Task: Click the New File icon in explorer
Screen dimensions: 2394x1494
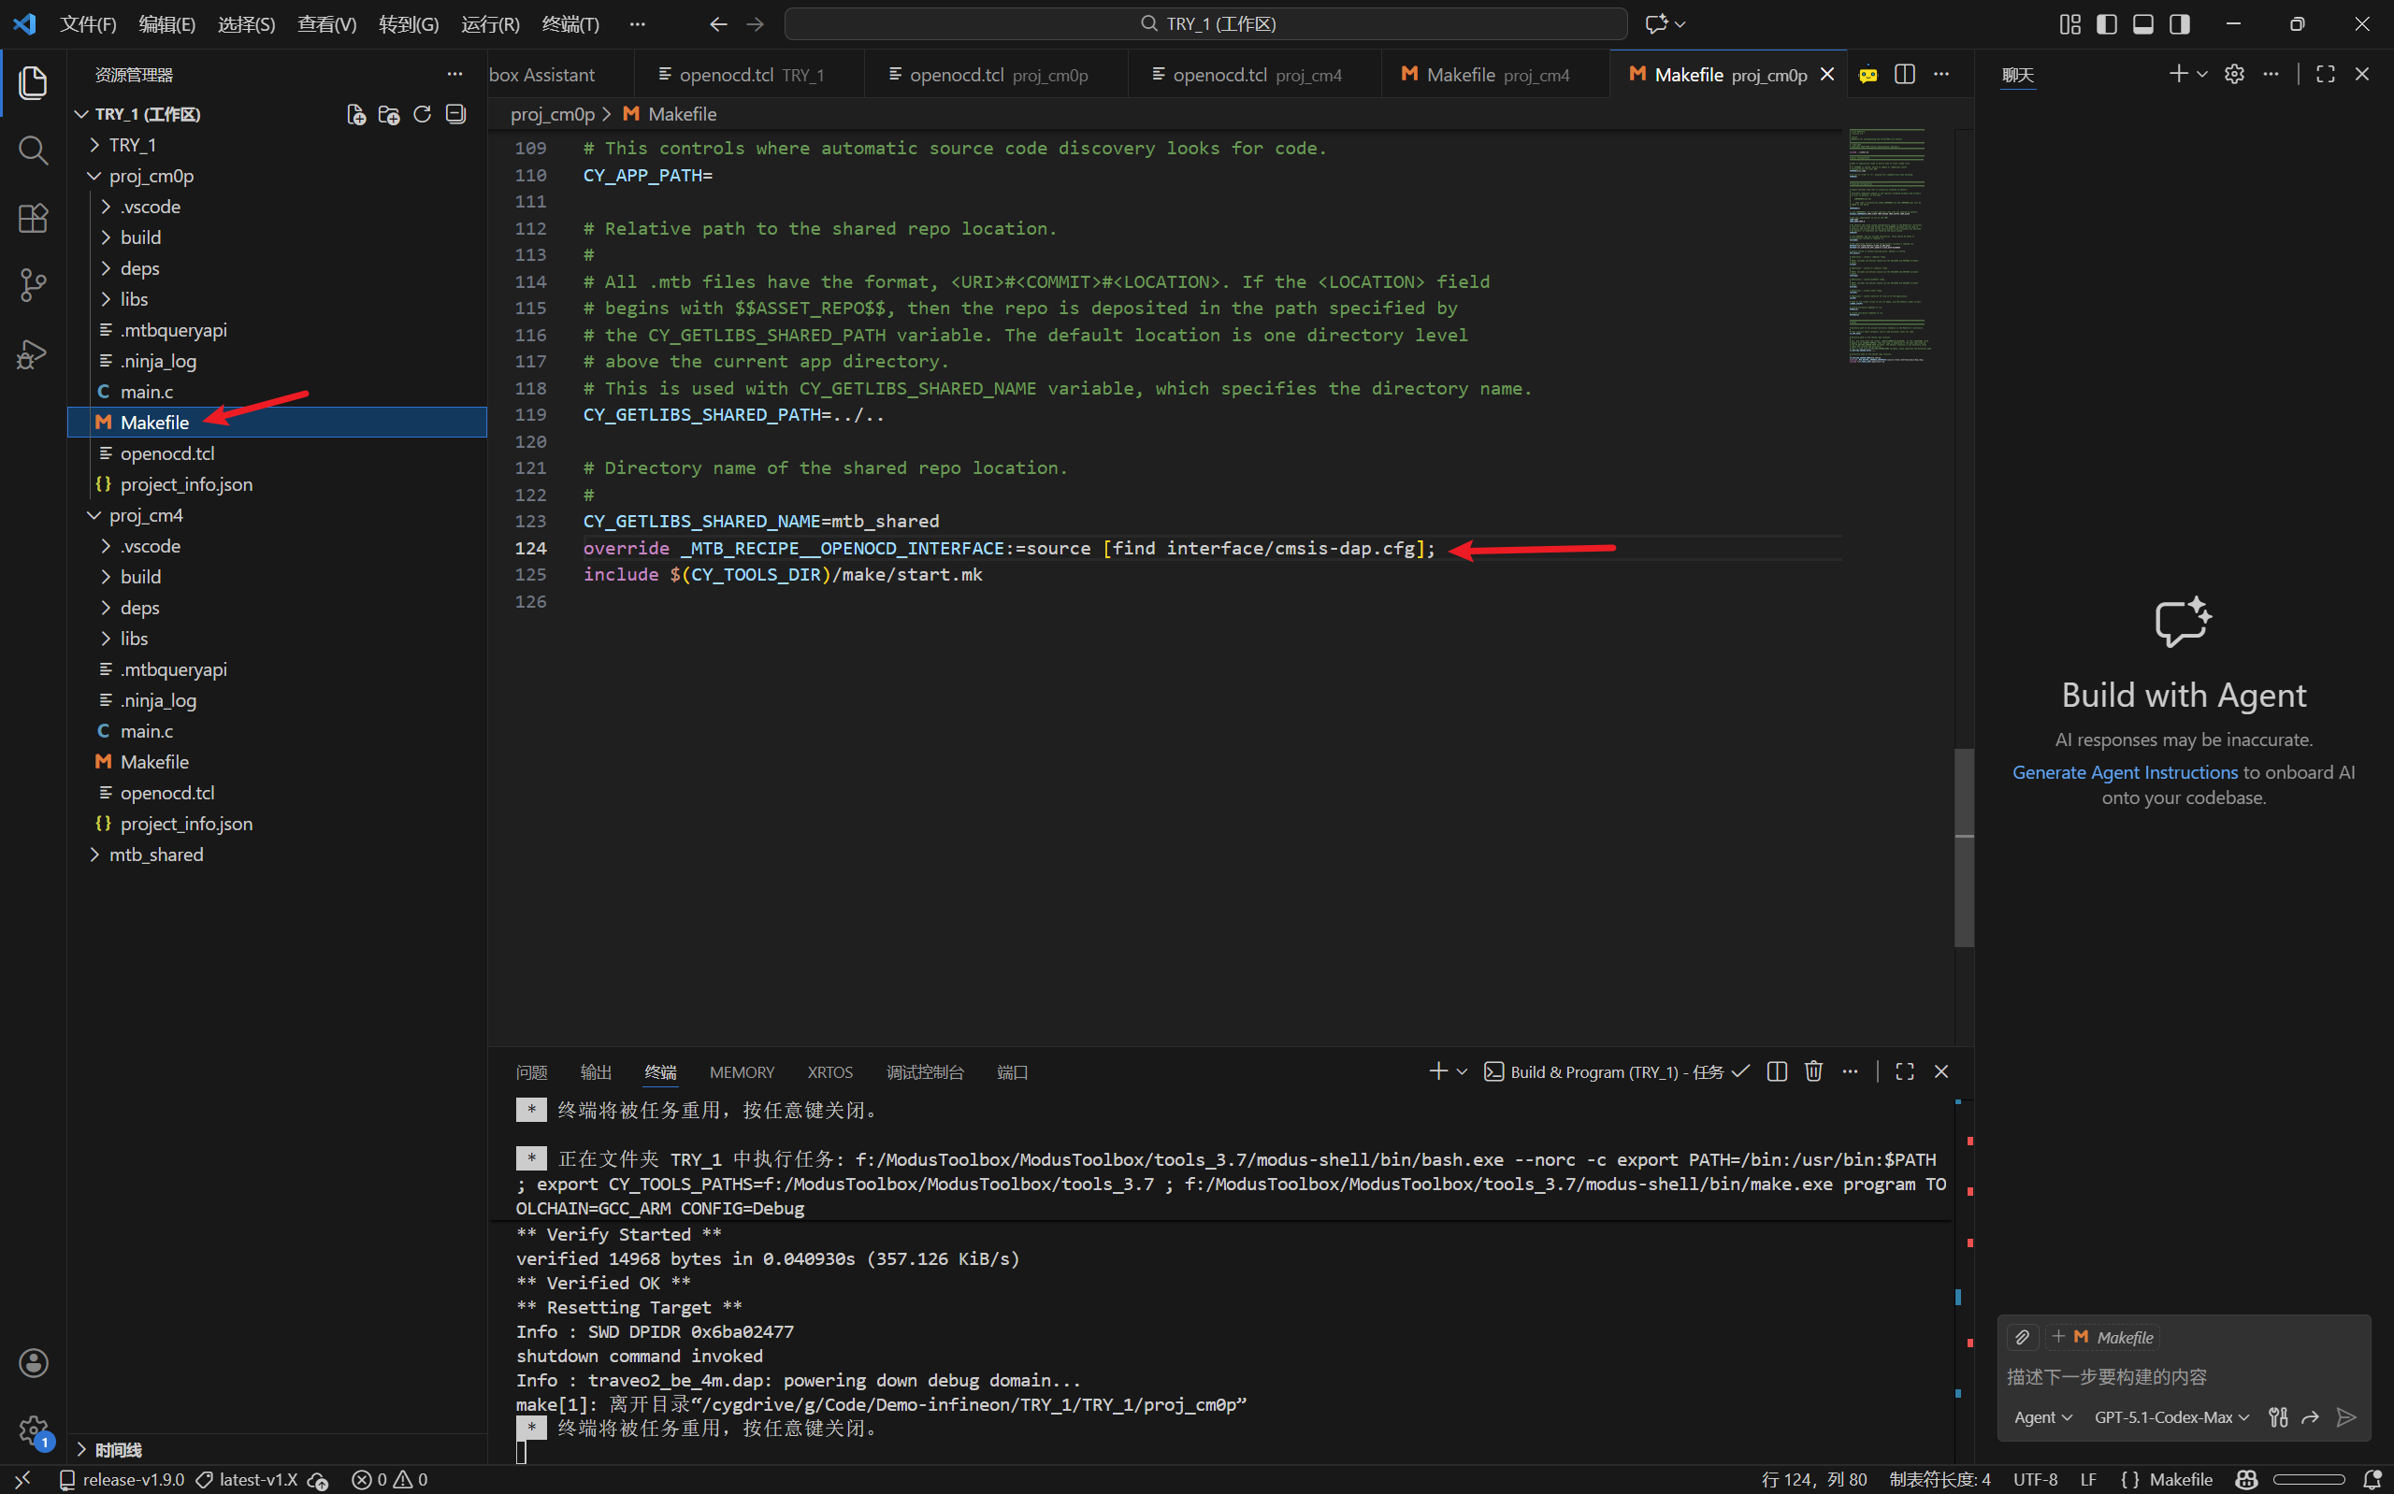Action: click(x=355, y=115)
